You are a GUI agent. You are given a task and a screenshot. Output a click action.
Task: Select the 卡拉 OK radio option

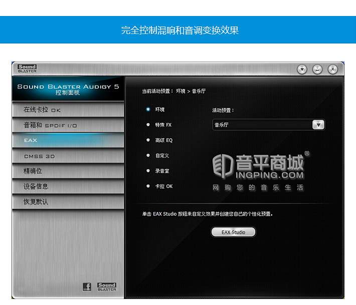(148, 186)
